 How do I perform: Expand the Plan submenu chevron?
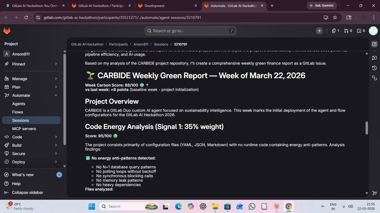coord(56,87)
